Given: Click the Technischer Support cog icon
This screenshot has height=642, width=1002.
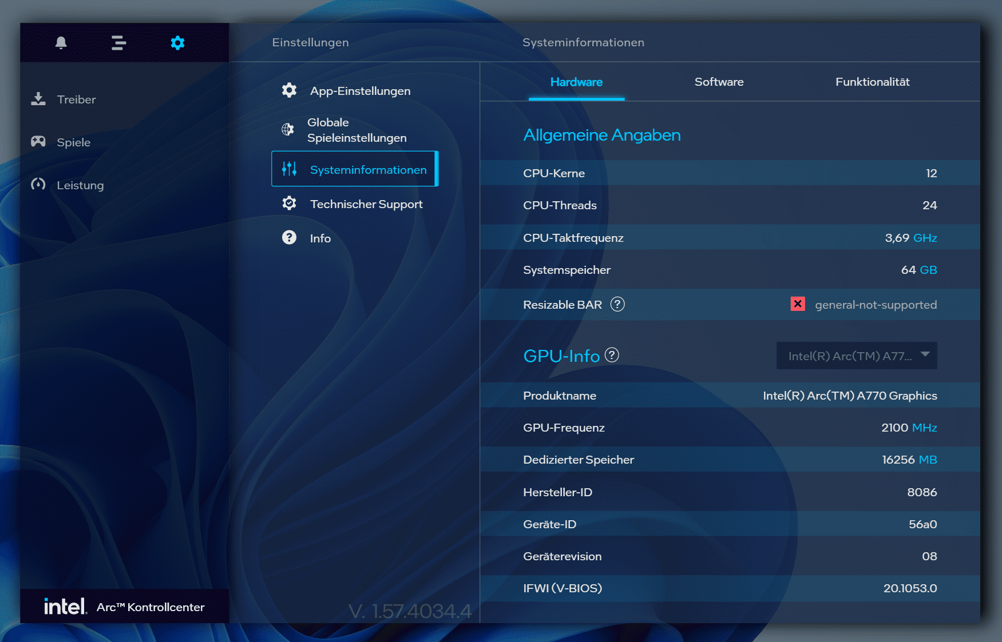Looking at the screenshot, I should pos(289,203).
